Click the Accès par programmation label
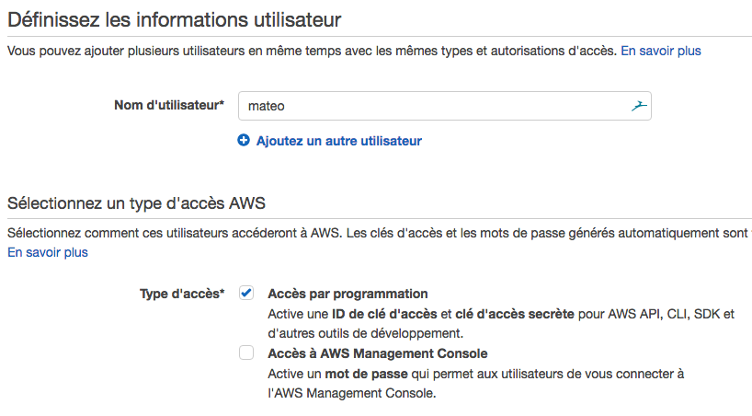Screen dimensions: 752x416 tap(348, 294)
